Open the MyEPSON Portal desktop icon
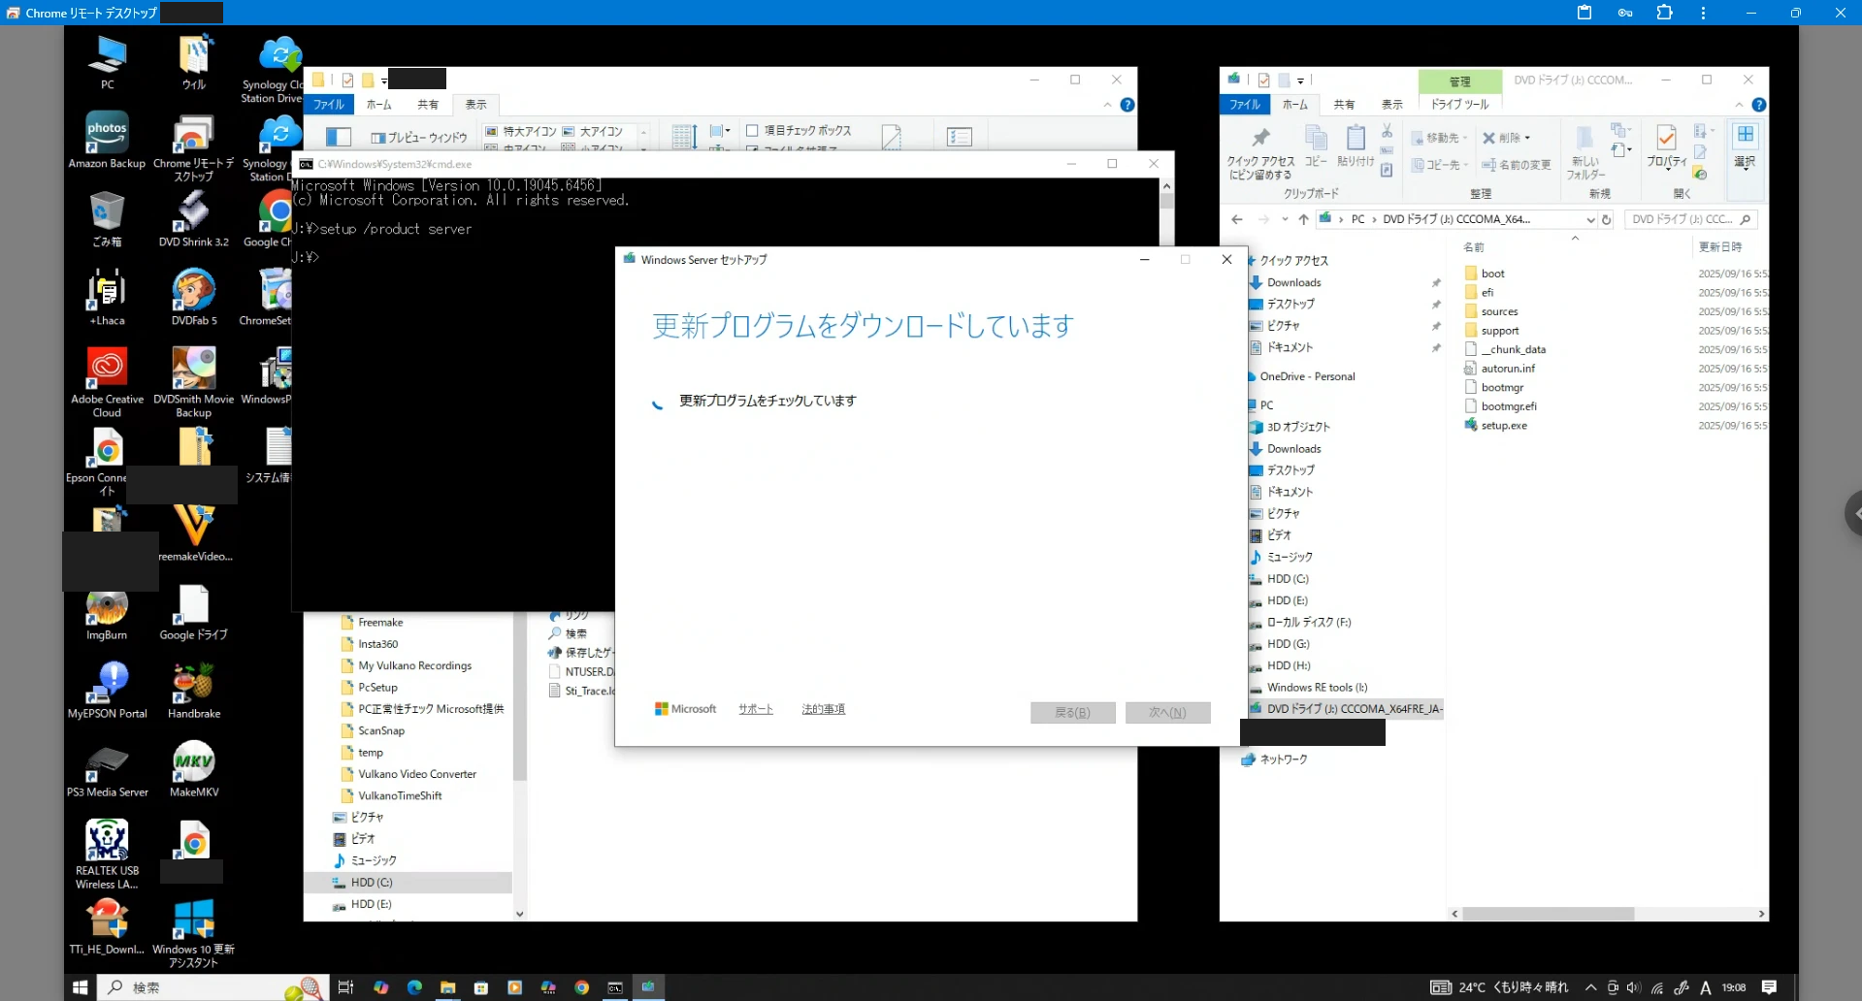 [107, 690]
